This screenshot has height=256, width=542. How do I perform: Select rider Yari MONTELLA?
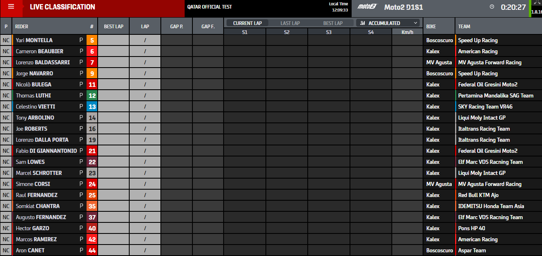34,40
